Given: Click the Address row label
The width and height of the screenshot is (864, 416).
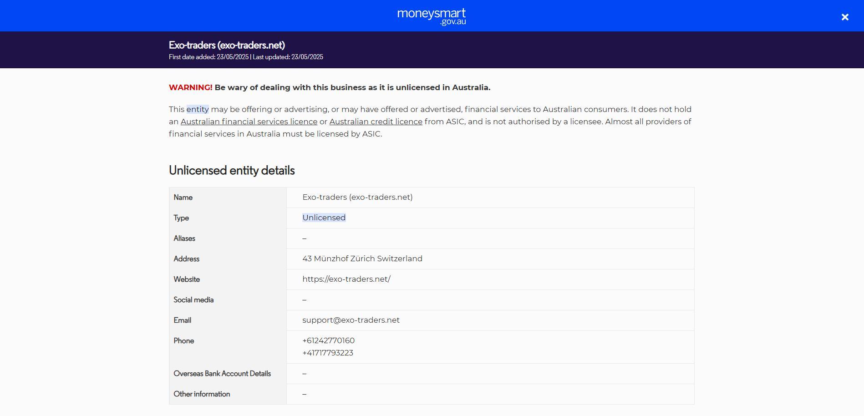Looking at the screenshot, I should (187, 259).
